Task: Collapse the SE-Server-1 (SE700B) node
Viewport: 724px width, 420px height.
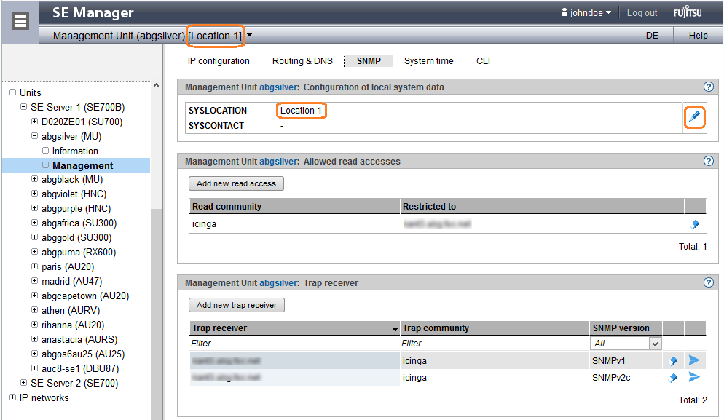Action: point(23,107)
